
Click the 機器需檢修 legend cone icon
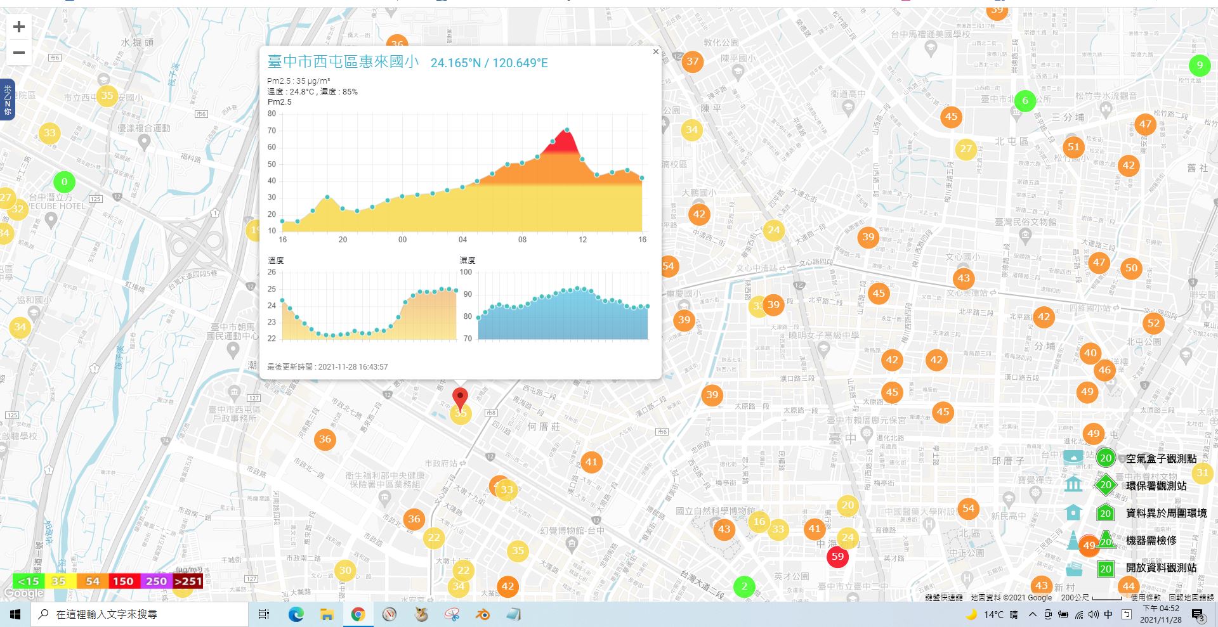point(1073,540)
